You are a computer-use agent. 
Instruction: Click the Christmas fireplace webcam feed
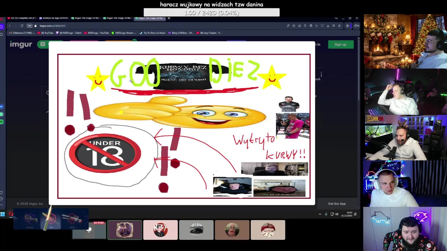pos(405,41)
